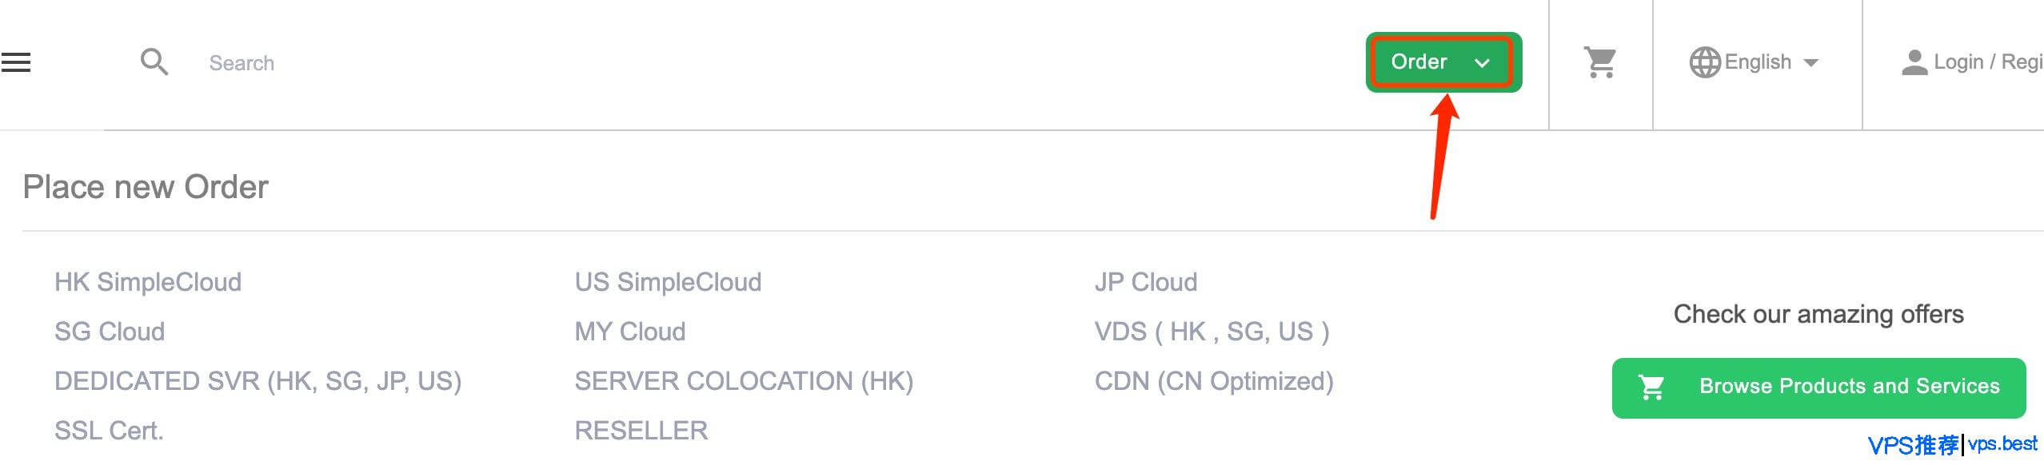Select DEDICATED SVR (HK, SG, JP, US)
Screen dimensions: 2044x465
(x=258, y=381)
